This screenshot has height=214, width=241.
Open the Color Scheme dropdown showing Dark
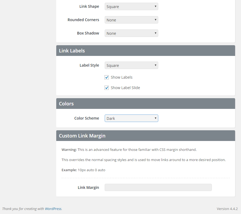131,118
